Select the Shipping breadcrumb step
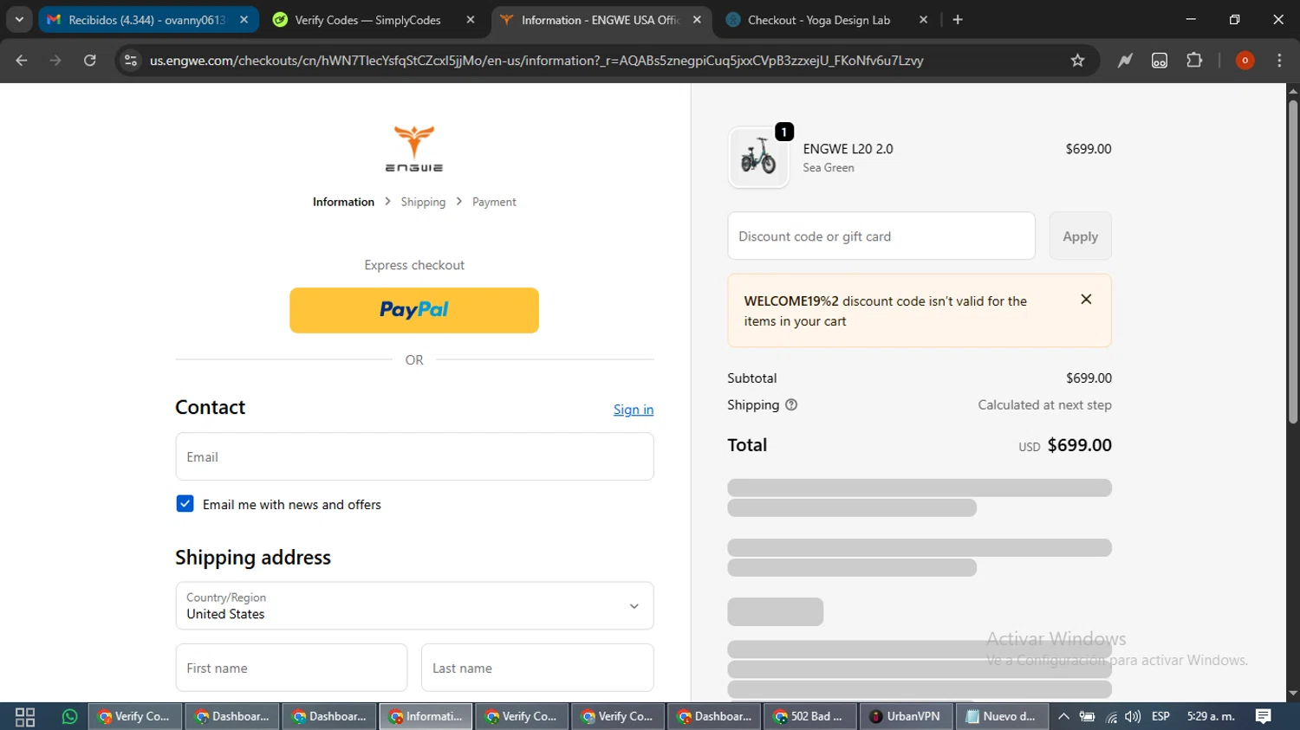1300x730 pixels. click(x=423, y=202)
